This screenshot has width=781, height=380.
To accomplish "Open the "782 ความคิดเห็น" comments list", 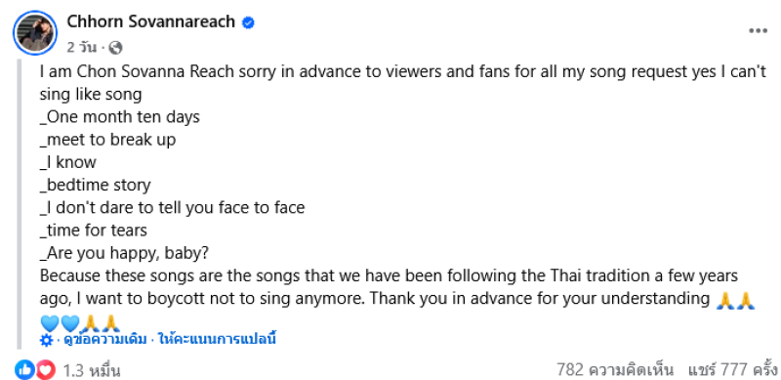I will click(615, 369).
